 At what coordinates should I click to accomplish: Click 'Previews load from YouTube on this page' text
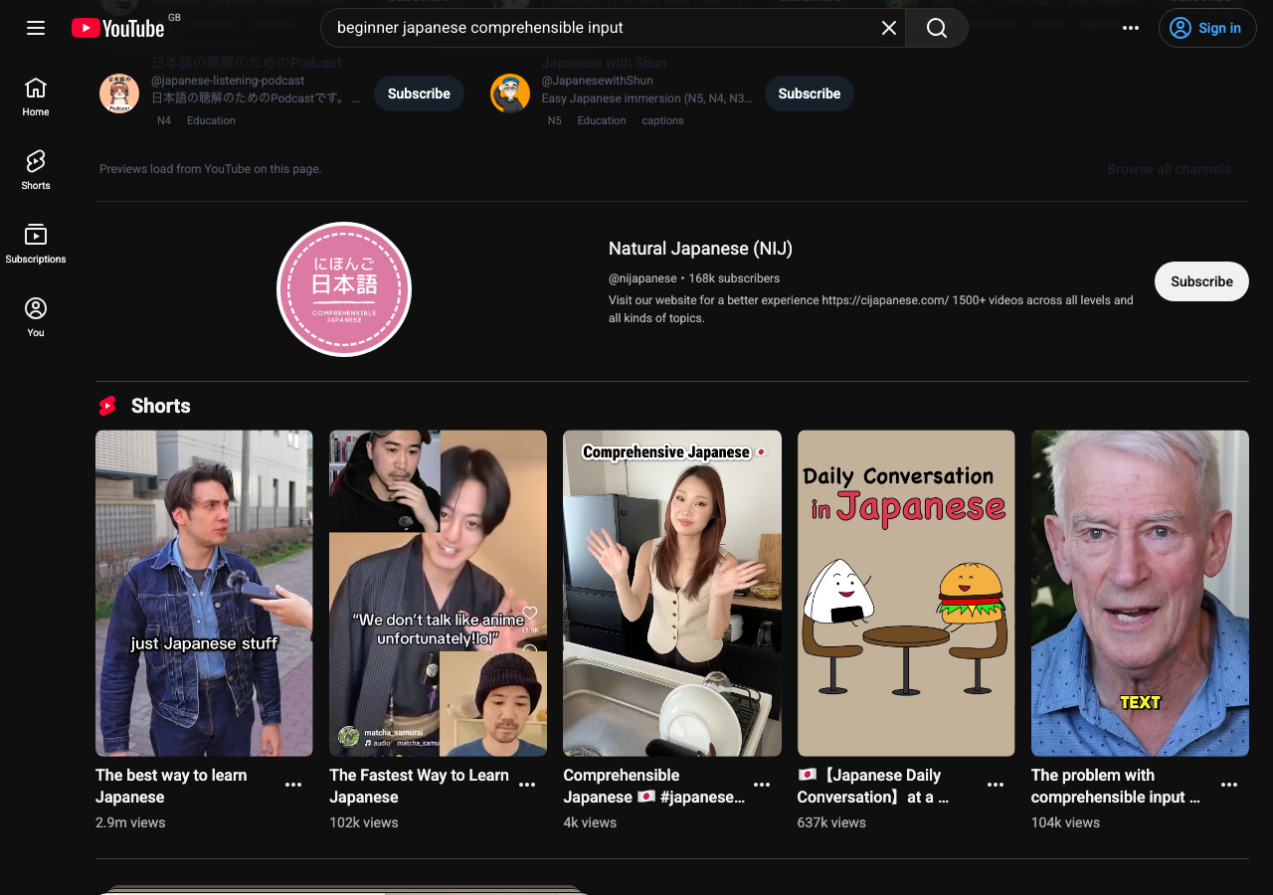[x=211, y=169]
